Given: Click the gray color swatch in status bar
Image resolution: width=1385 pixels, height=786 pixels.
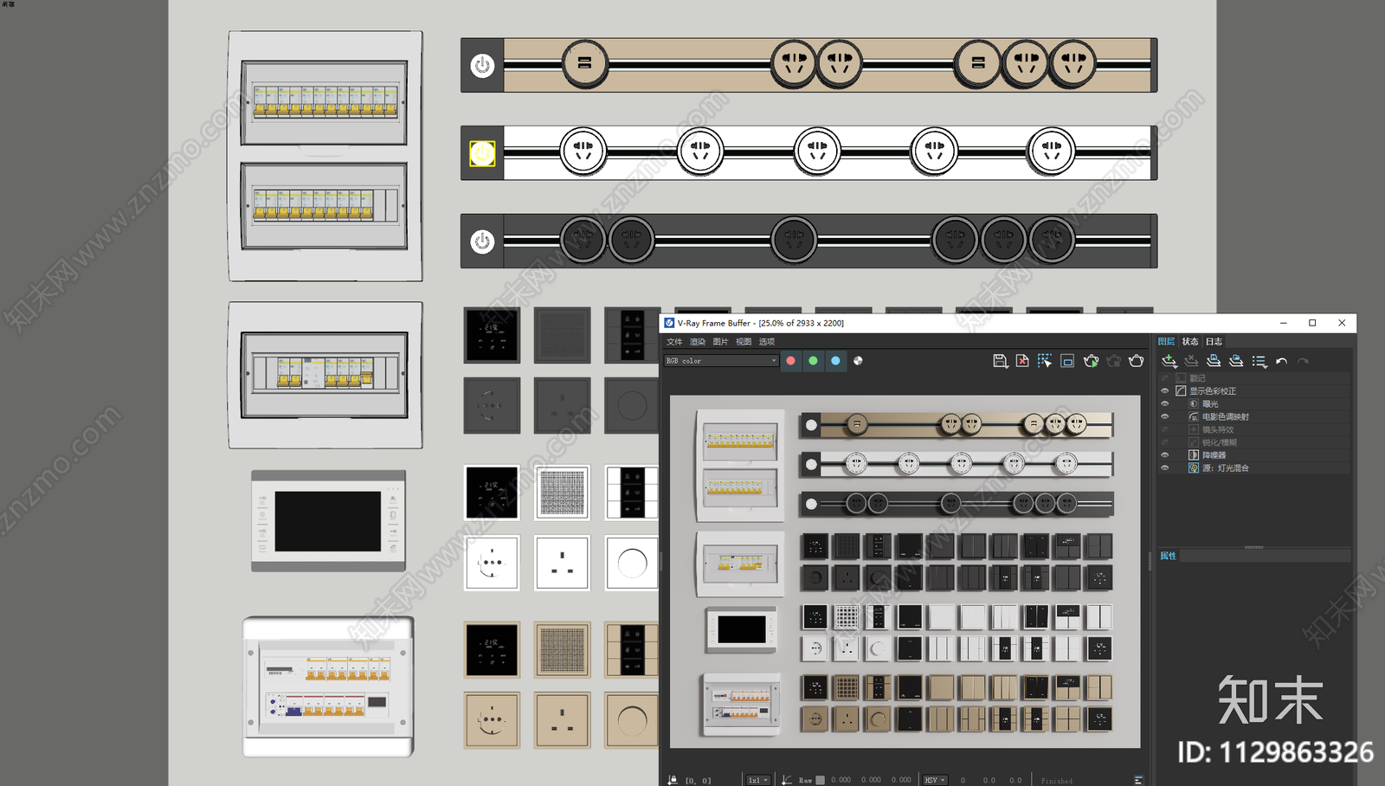Looking at the screenshot, I should 821,780.
